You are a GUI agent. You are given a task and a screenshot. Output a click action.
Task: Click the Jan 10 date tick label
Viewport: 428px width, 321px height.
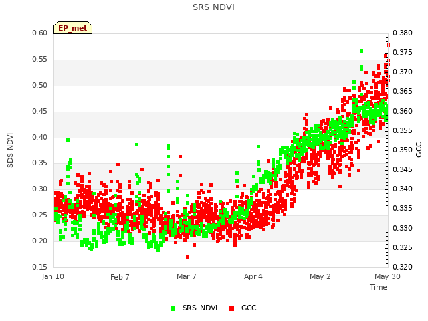tap(53, 276)
